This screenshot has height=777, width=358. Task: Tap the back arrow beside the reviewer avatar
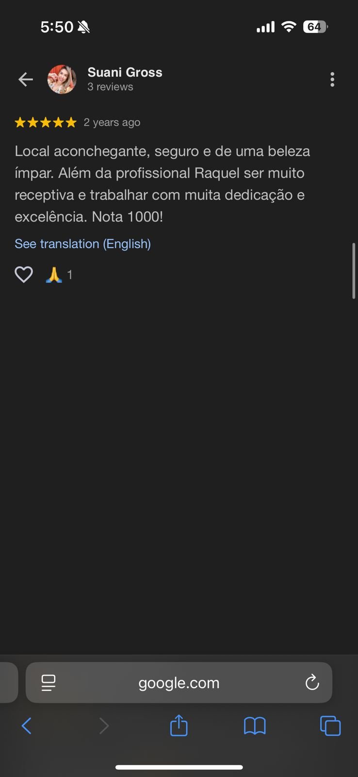point(26,79)
